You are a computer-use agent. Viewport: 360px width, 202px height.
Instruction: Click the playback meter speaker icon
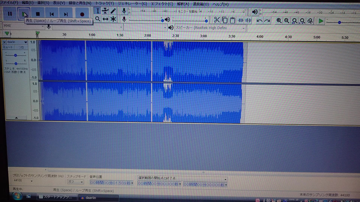pos(255,12)
